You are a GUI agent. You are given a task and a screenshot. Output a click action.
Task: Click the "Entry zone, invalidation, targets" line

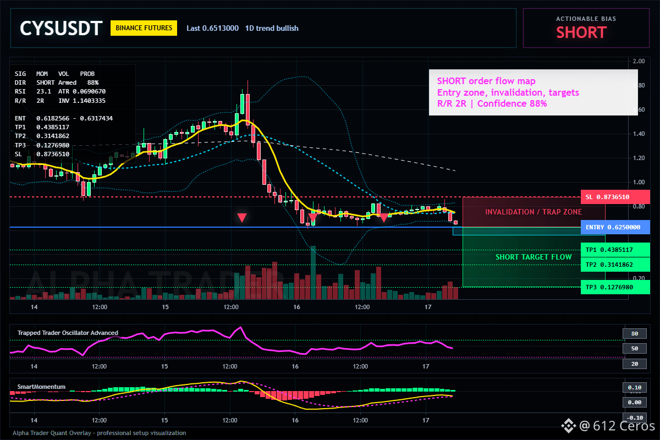508,92
